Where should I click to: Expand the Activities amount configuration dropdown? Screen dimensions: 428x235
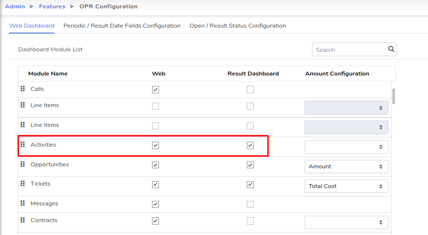pos(347,147)
